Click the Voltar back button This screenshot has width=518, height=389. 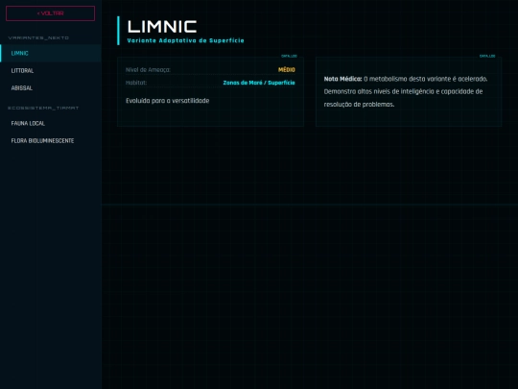tap(50, 13)
